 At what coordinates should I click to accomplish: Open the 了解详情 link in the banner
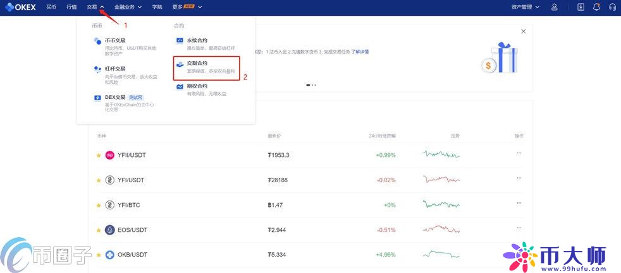point(360,52)
